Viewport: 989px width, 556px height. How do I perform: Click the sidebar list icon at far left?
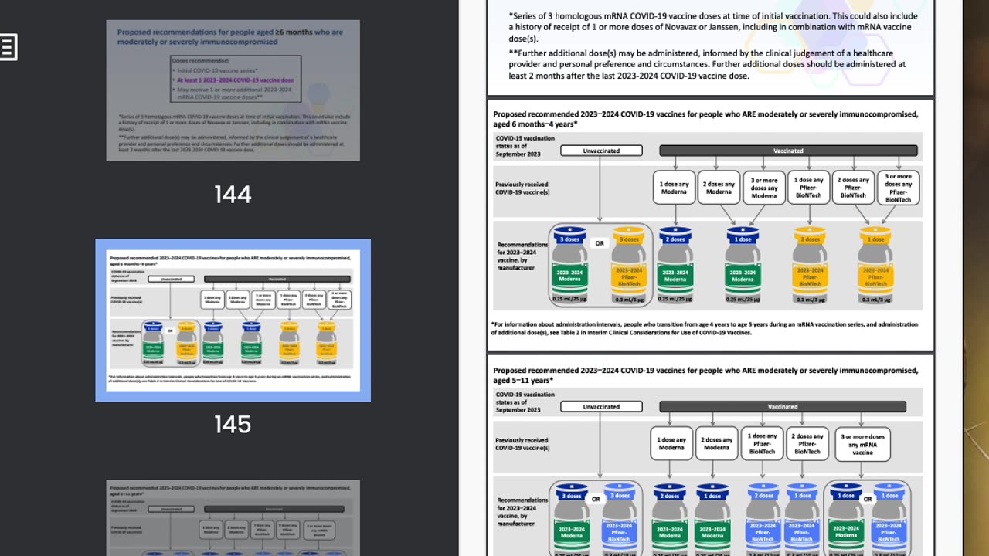pyautogui.click(x=7, y=47)
